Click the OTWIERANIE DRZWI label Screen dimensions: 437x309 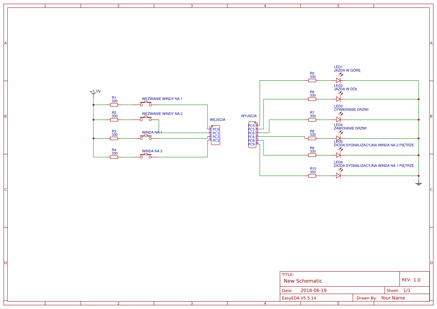(x=351, y=110)
